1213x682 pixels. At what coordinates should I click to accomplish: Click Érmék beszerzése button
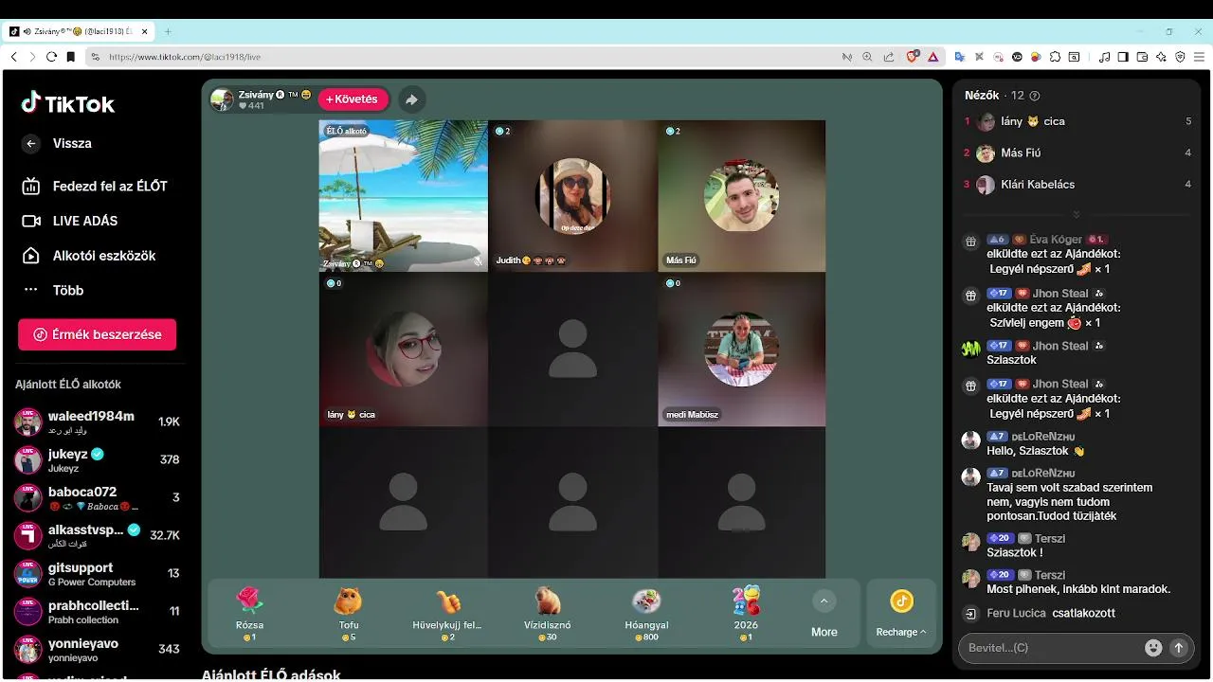point(97,334)
